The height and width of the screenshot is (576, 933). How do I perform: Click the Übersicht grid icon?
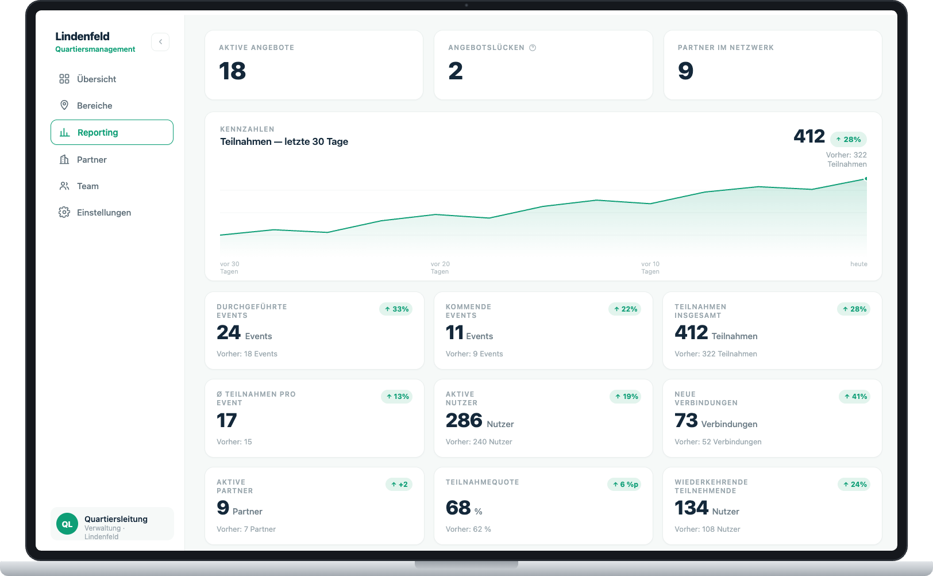pos(64,79)
